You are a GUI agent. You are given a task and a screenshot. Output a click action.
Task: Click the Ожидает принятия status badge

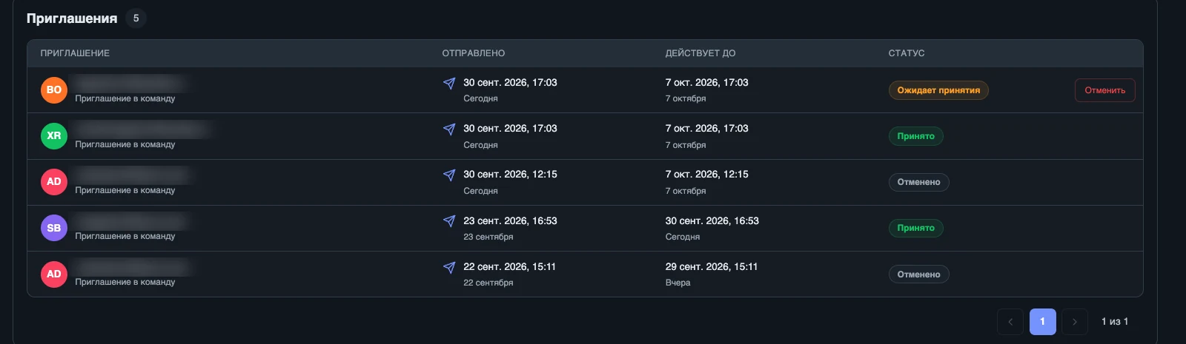[x=938, y=90]
